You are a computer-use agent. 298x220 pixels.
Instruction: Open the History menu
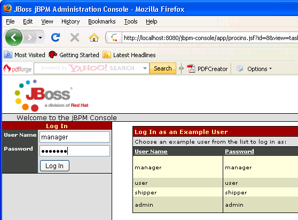(x=70, y=21)
